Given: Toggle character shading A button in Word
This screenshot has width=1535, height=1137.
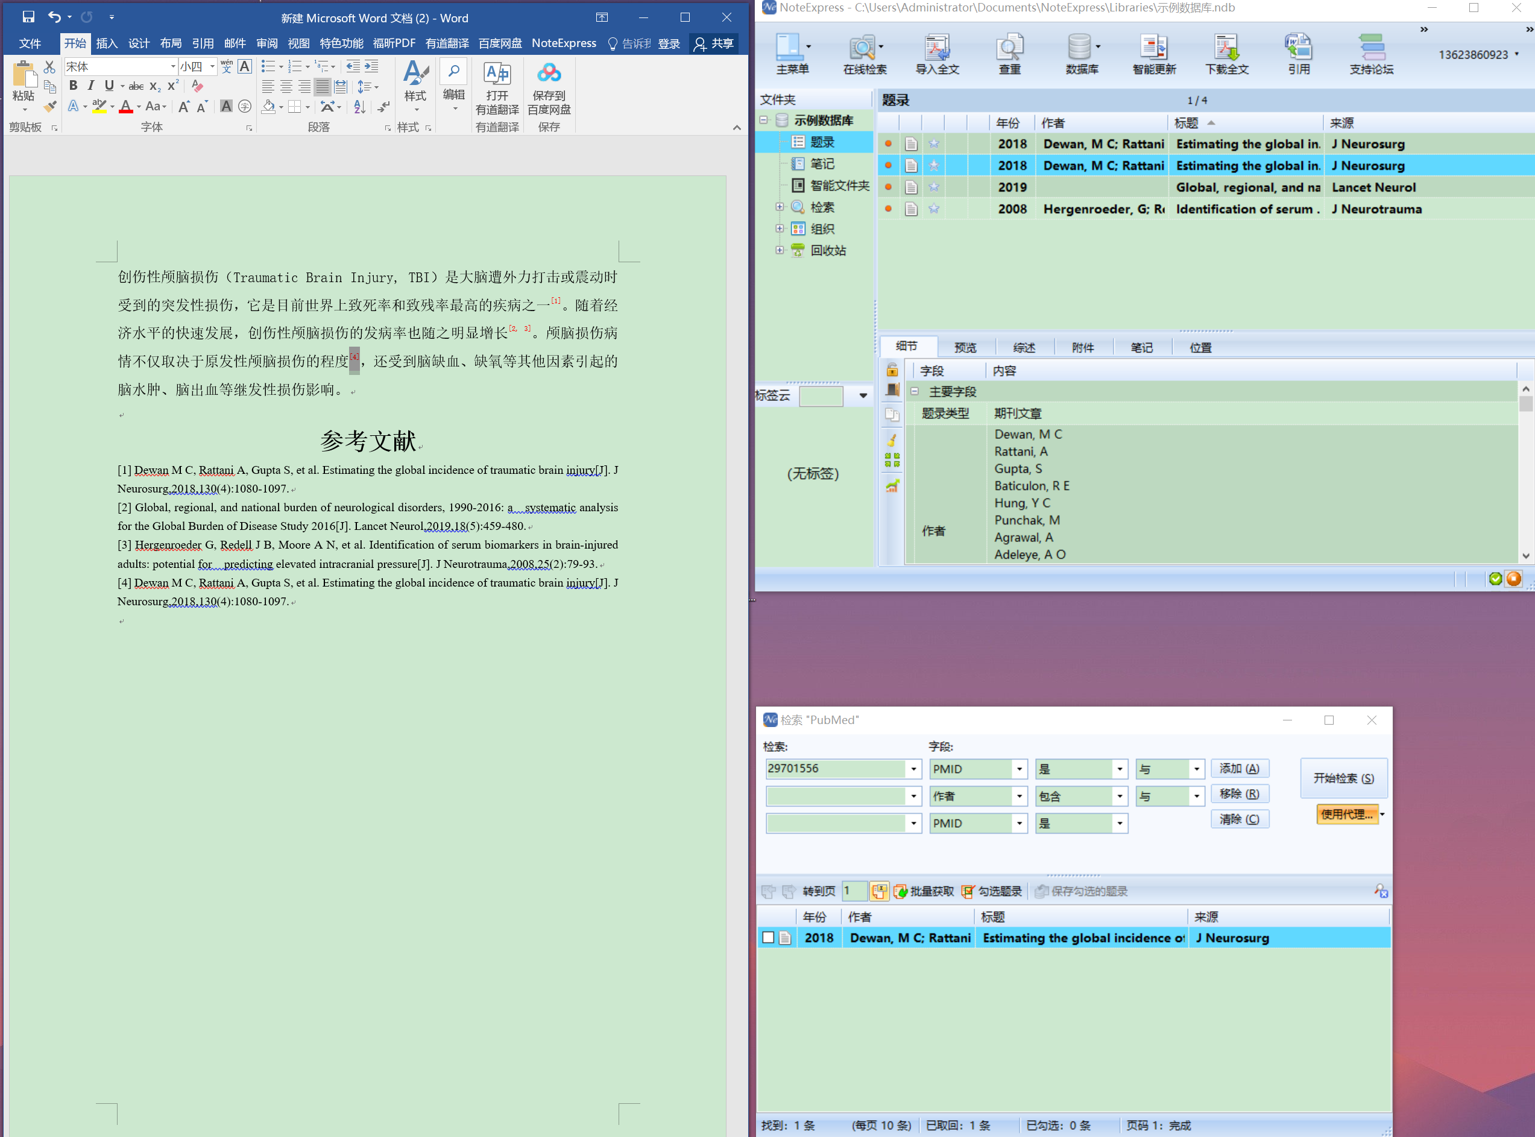Looking at the screenshot, I should tap(227, 106).
